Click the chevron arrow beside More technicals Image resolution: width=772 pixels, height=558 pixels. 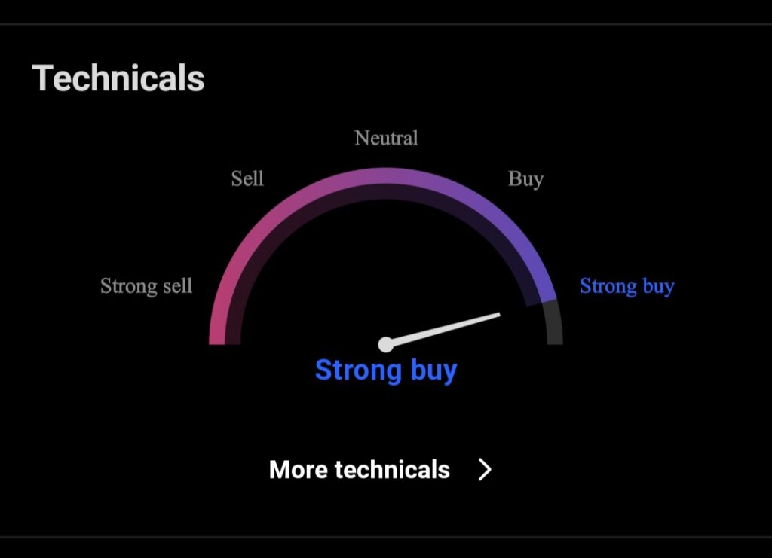point(485,469)
